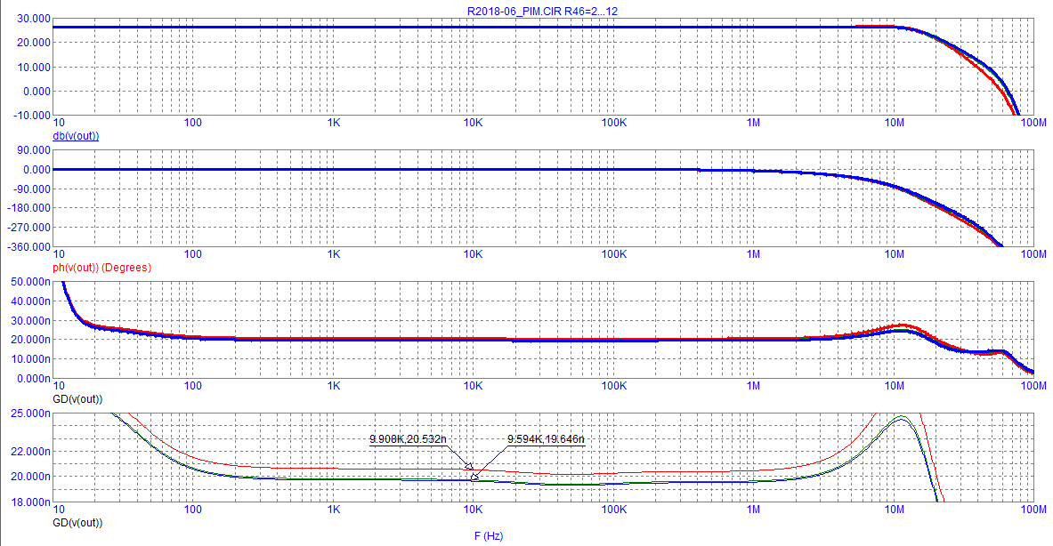Click the GD(v(out)) label under the 0.000n-scaled plot

tap(78, 399)
